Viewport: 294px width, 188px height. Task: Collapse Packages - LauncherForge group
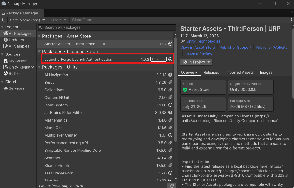[x=39, y=51]
